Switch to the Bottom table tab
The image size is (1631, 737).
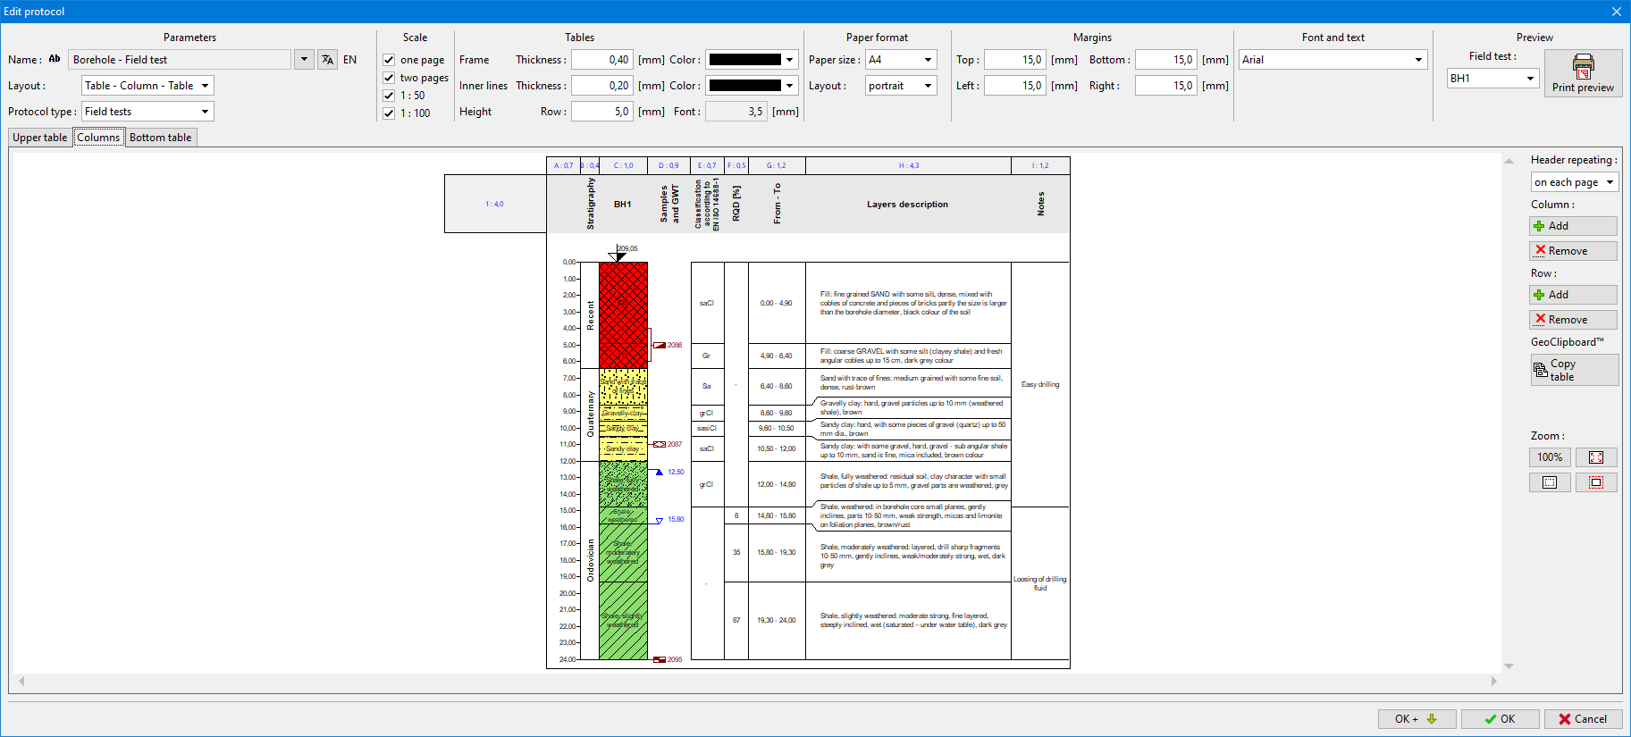coord(161,138)
